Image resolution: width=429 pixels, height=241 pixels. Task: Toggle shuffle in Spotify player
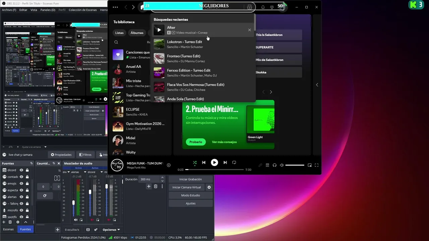[195, 163]
